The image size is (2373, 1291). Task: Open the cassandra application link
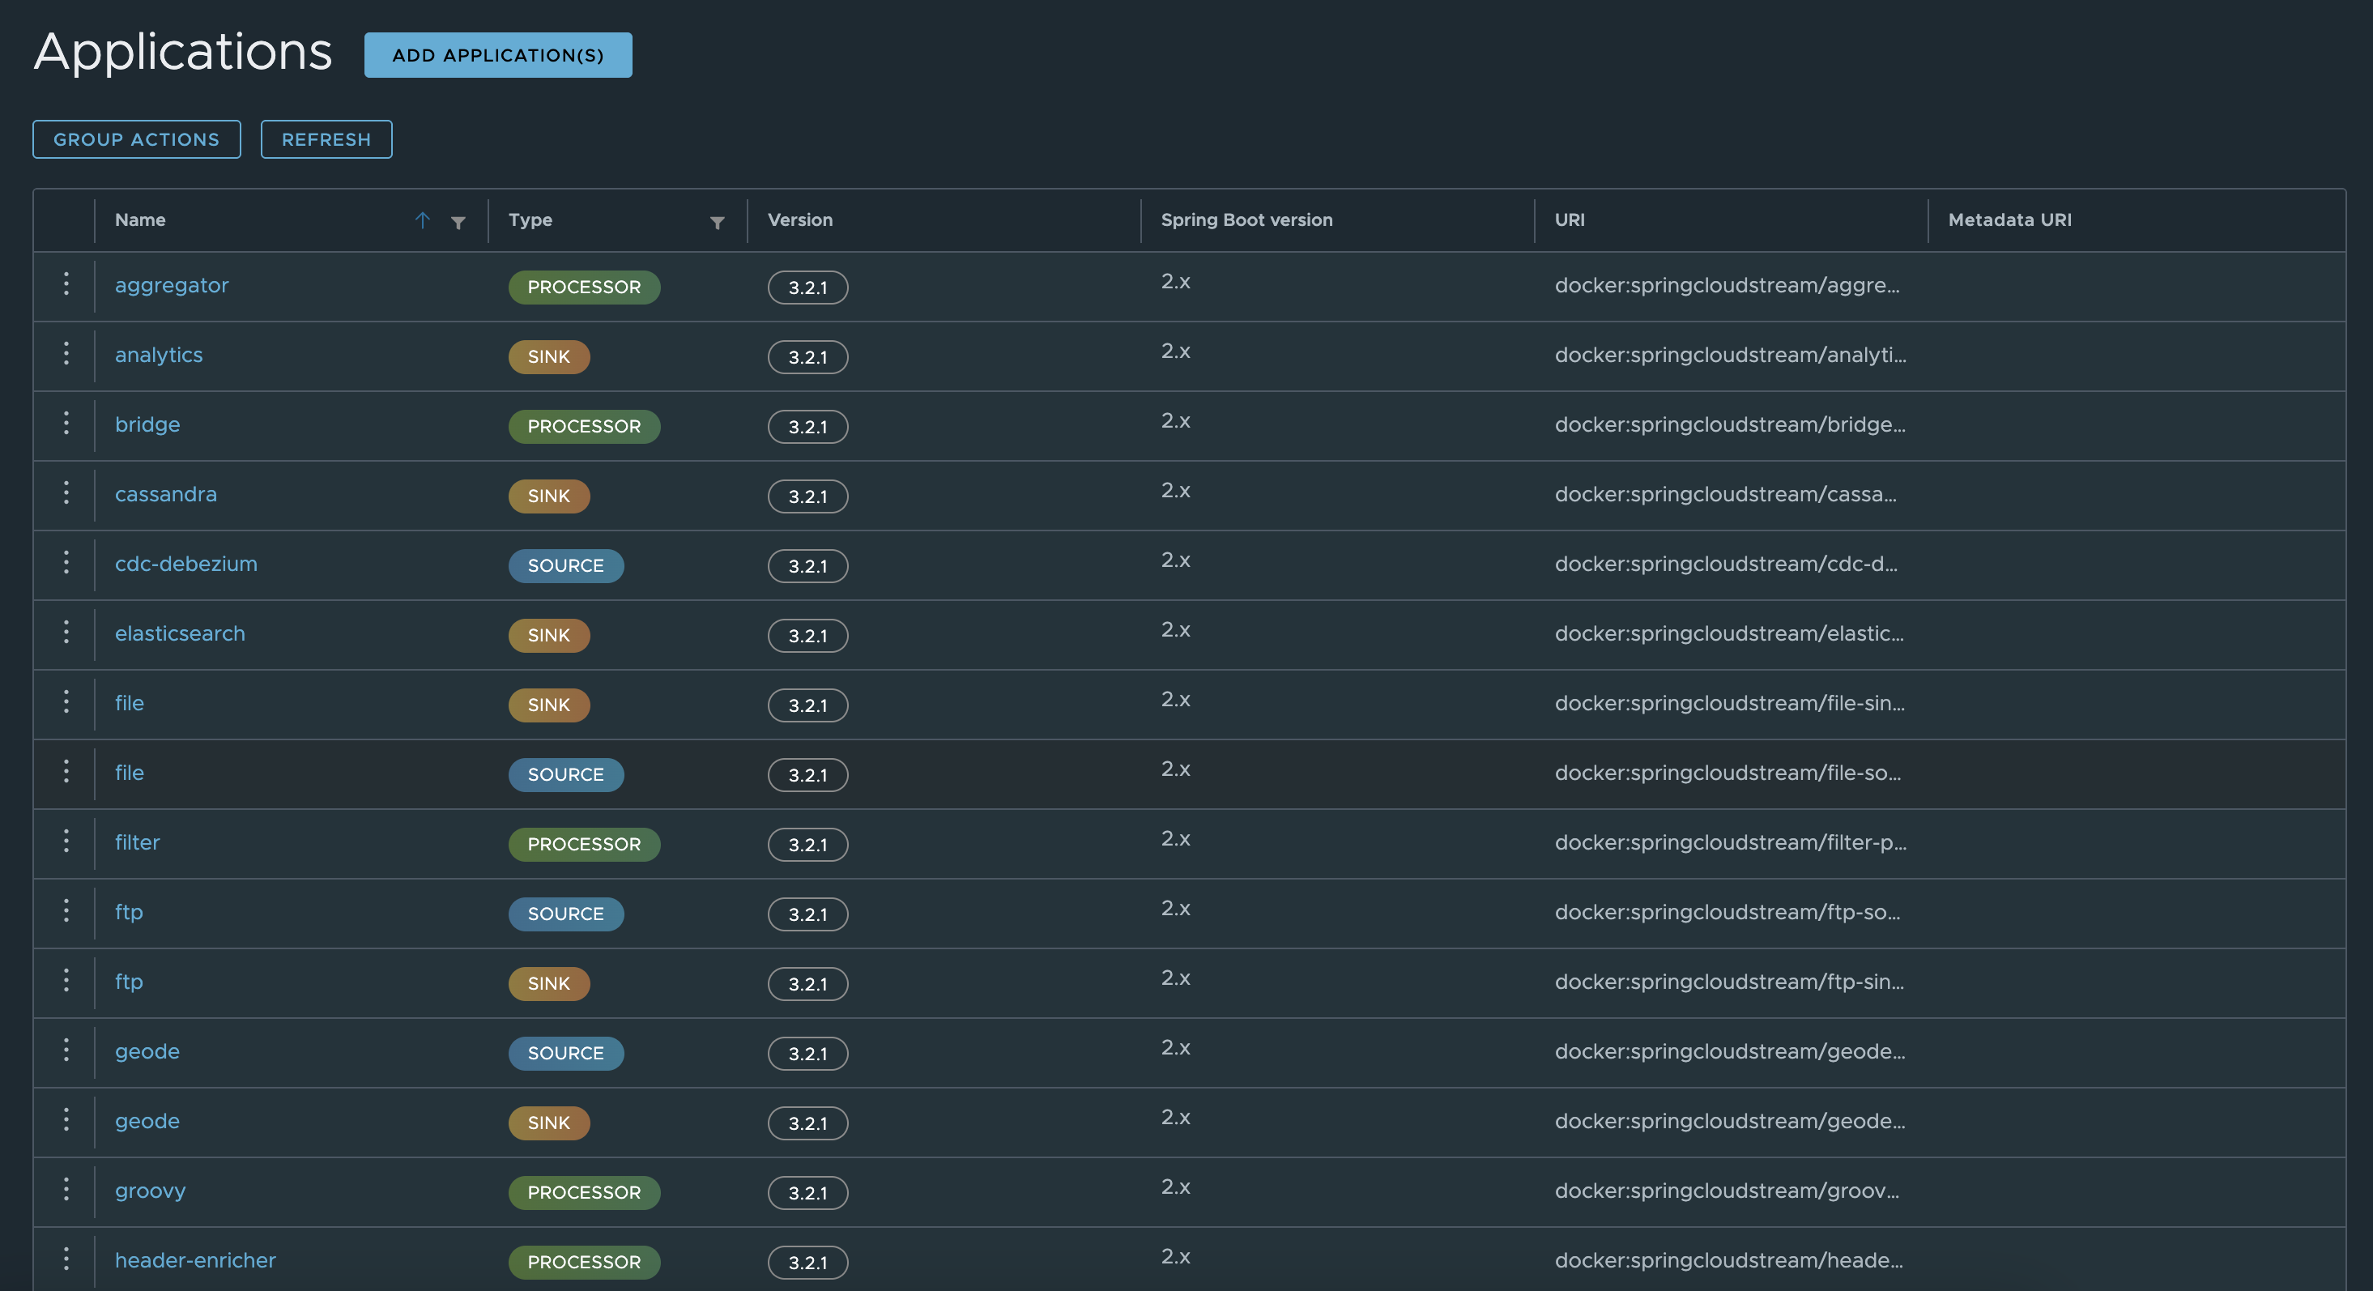(x=166, y=495)
